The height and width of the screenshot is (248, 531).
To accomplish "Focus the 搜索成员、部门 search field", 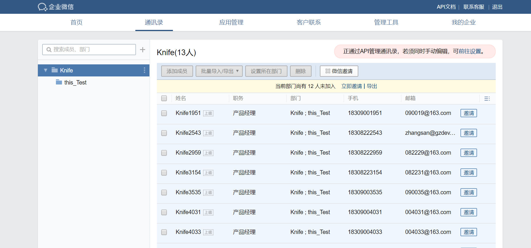I will coord(89,50).
